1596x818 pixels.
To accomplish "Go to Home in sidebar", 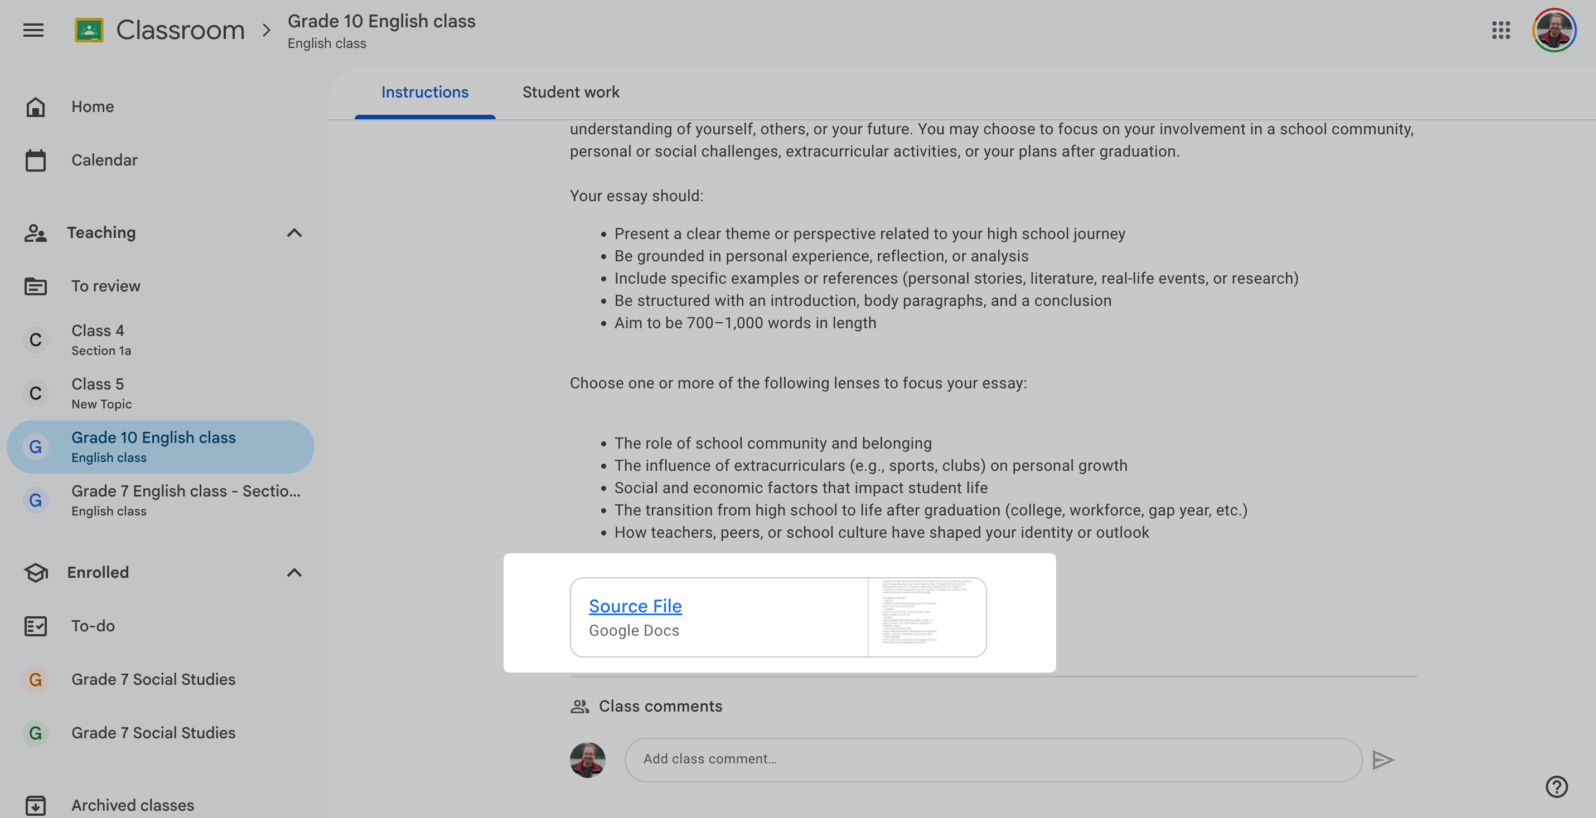I will point(93,106).
